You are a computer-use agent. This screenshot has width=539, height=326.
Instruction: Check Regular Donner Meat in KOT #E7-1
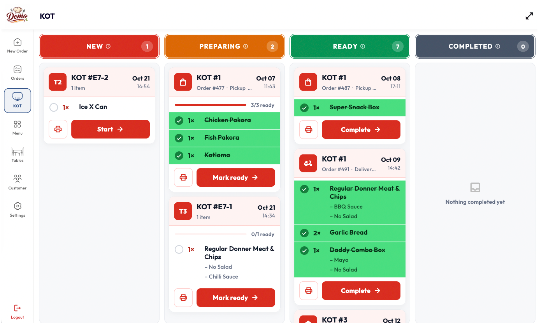click(x=179, y=249)
